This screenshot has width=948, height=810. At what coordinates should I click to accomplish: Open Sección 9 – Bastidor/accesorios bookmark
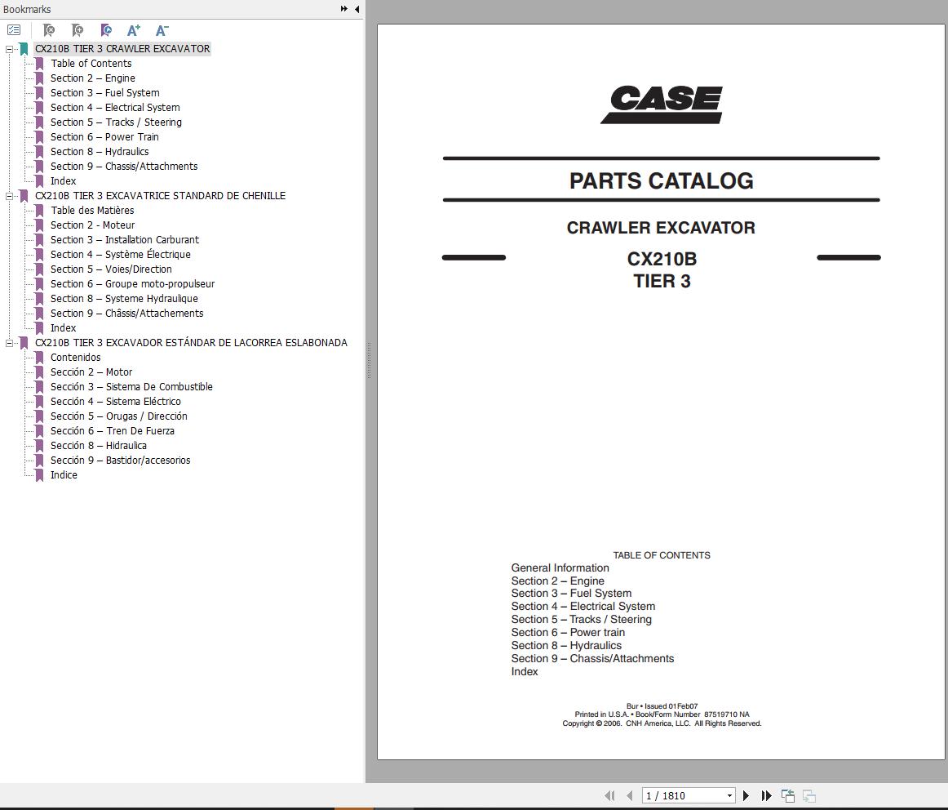(x=120, y=461)
